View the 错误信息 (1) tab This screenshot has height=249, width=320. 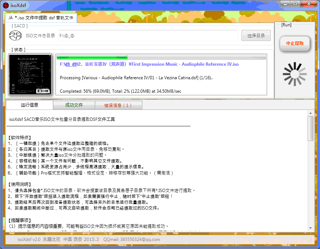click(118, 106)
